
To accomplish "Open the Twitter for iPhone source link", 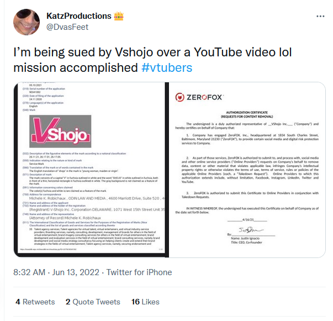I will tap(139, 272).
